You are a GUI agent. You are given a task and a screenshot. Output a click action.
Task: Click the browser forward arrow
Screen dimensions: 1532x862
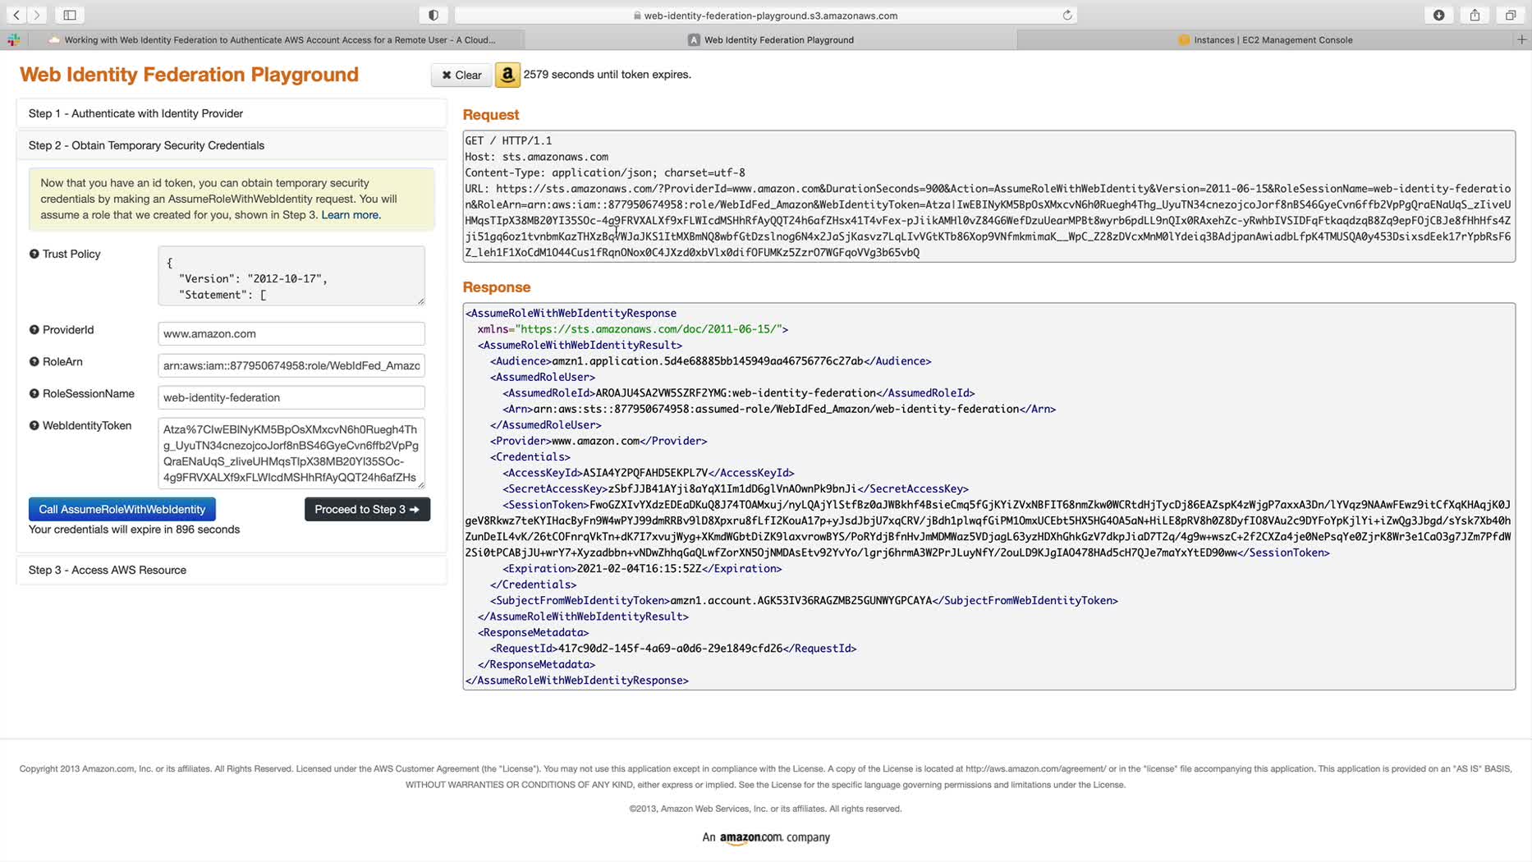[x=37, y=15]
